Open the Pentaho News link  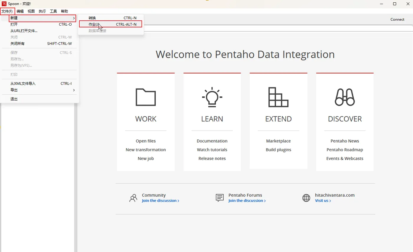345,141
